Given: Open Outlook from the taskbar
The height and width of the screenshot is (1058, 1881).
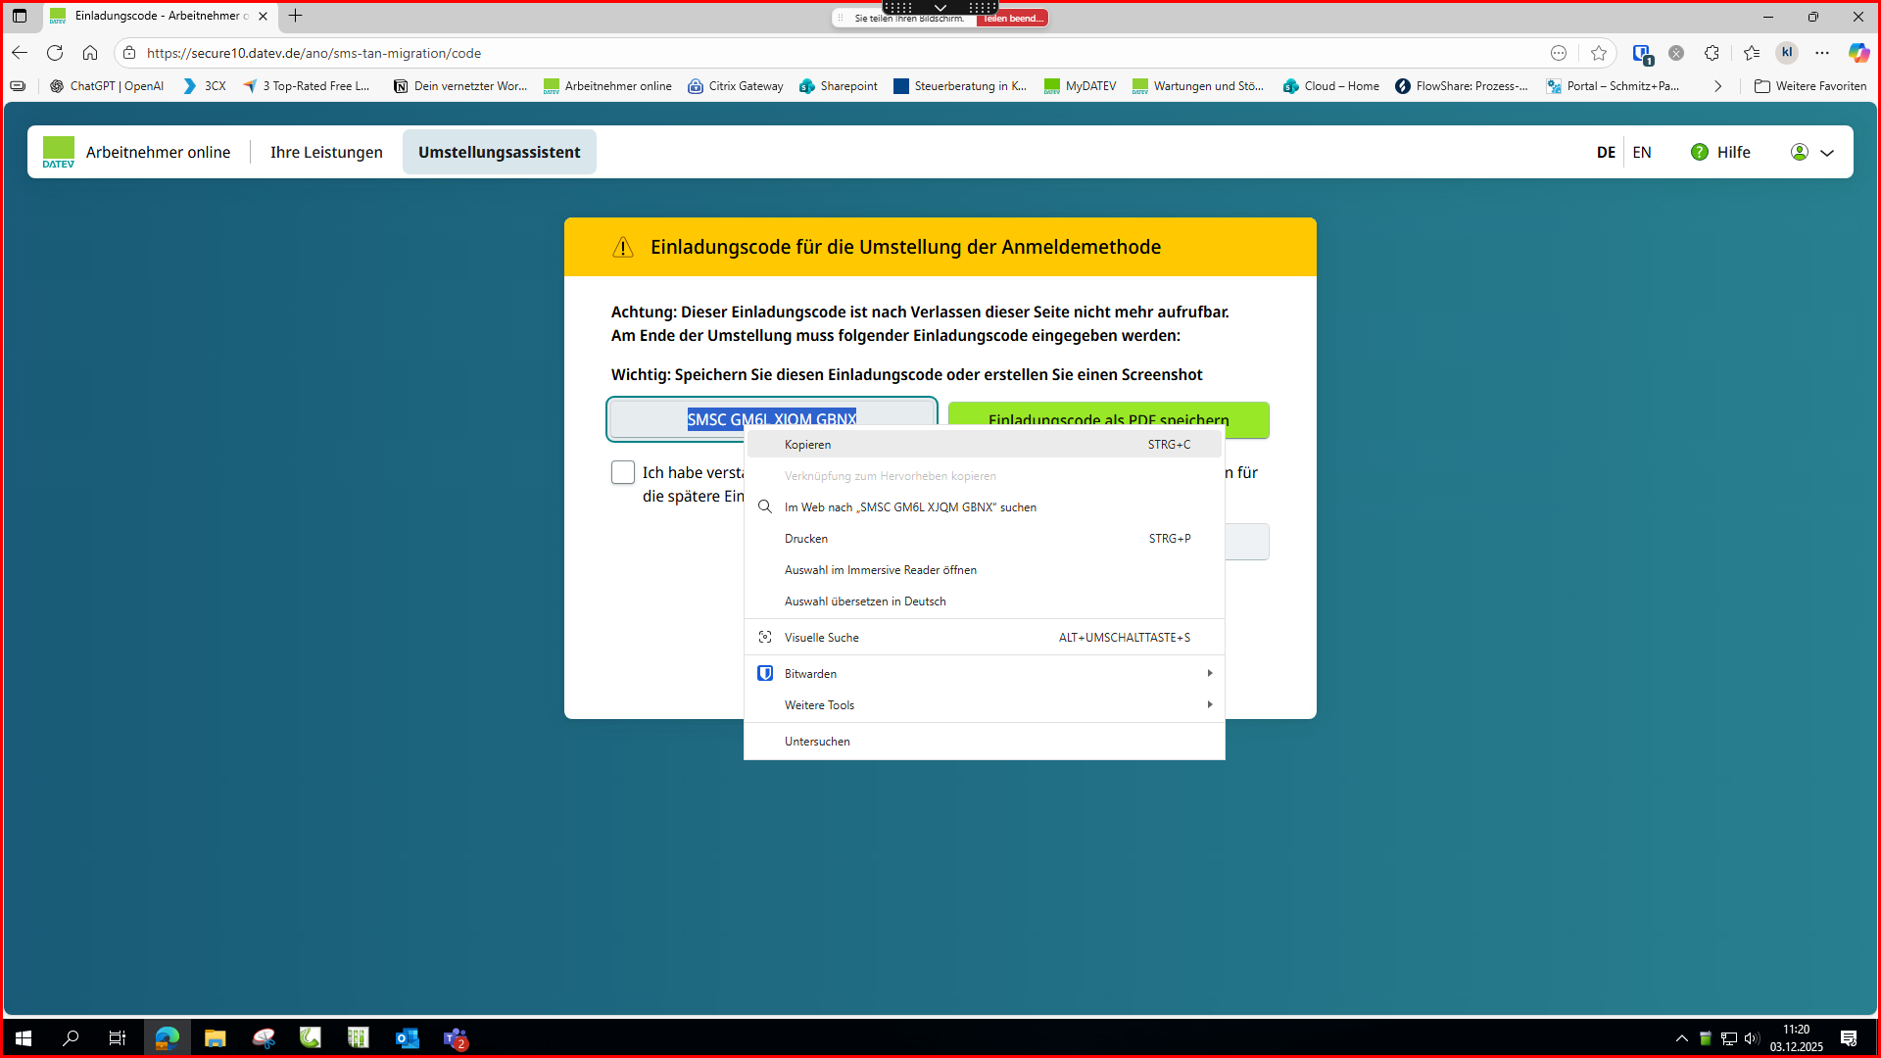Looking at the screenshot, I should point(407,1038).
